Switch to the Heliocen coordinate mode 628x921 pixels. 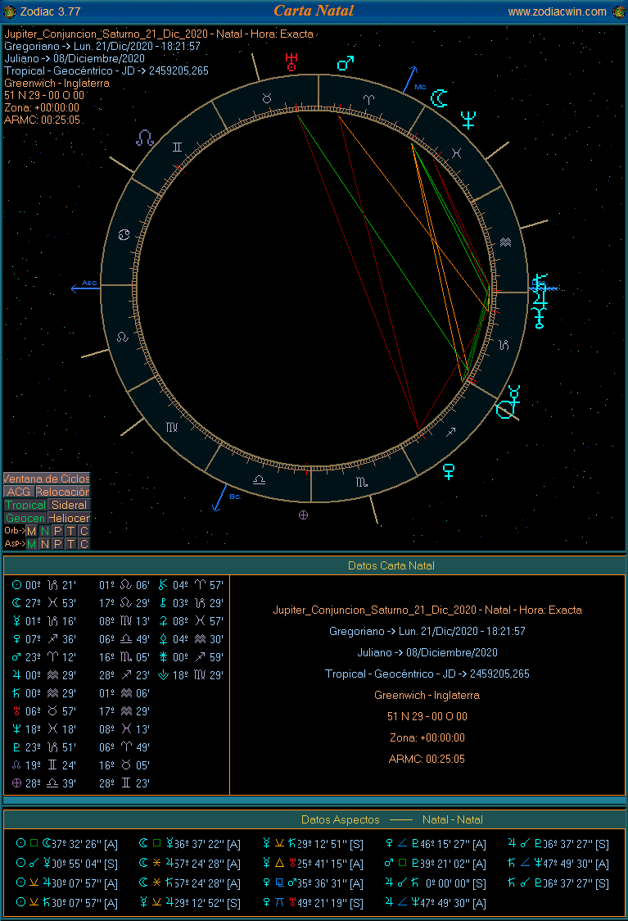coord(70,518)
